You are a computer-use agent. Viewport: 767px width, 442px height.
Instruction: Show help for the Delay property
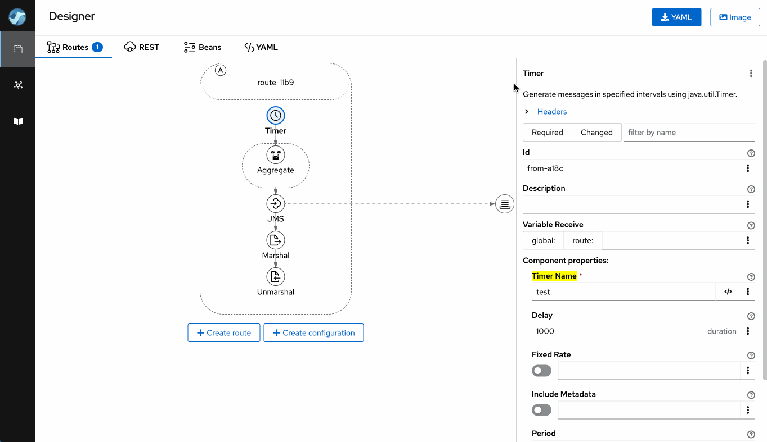751,316
